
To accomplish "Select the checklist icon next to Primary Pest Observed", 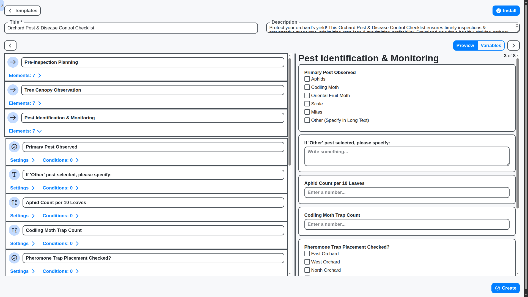I will point(14,147).
